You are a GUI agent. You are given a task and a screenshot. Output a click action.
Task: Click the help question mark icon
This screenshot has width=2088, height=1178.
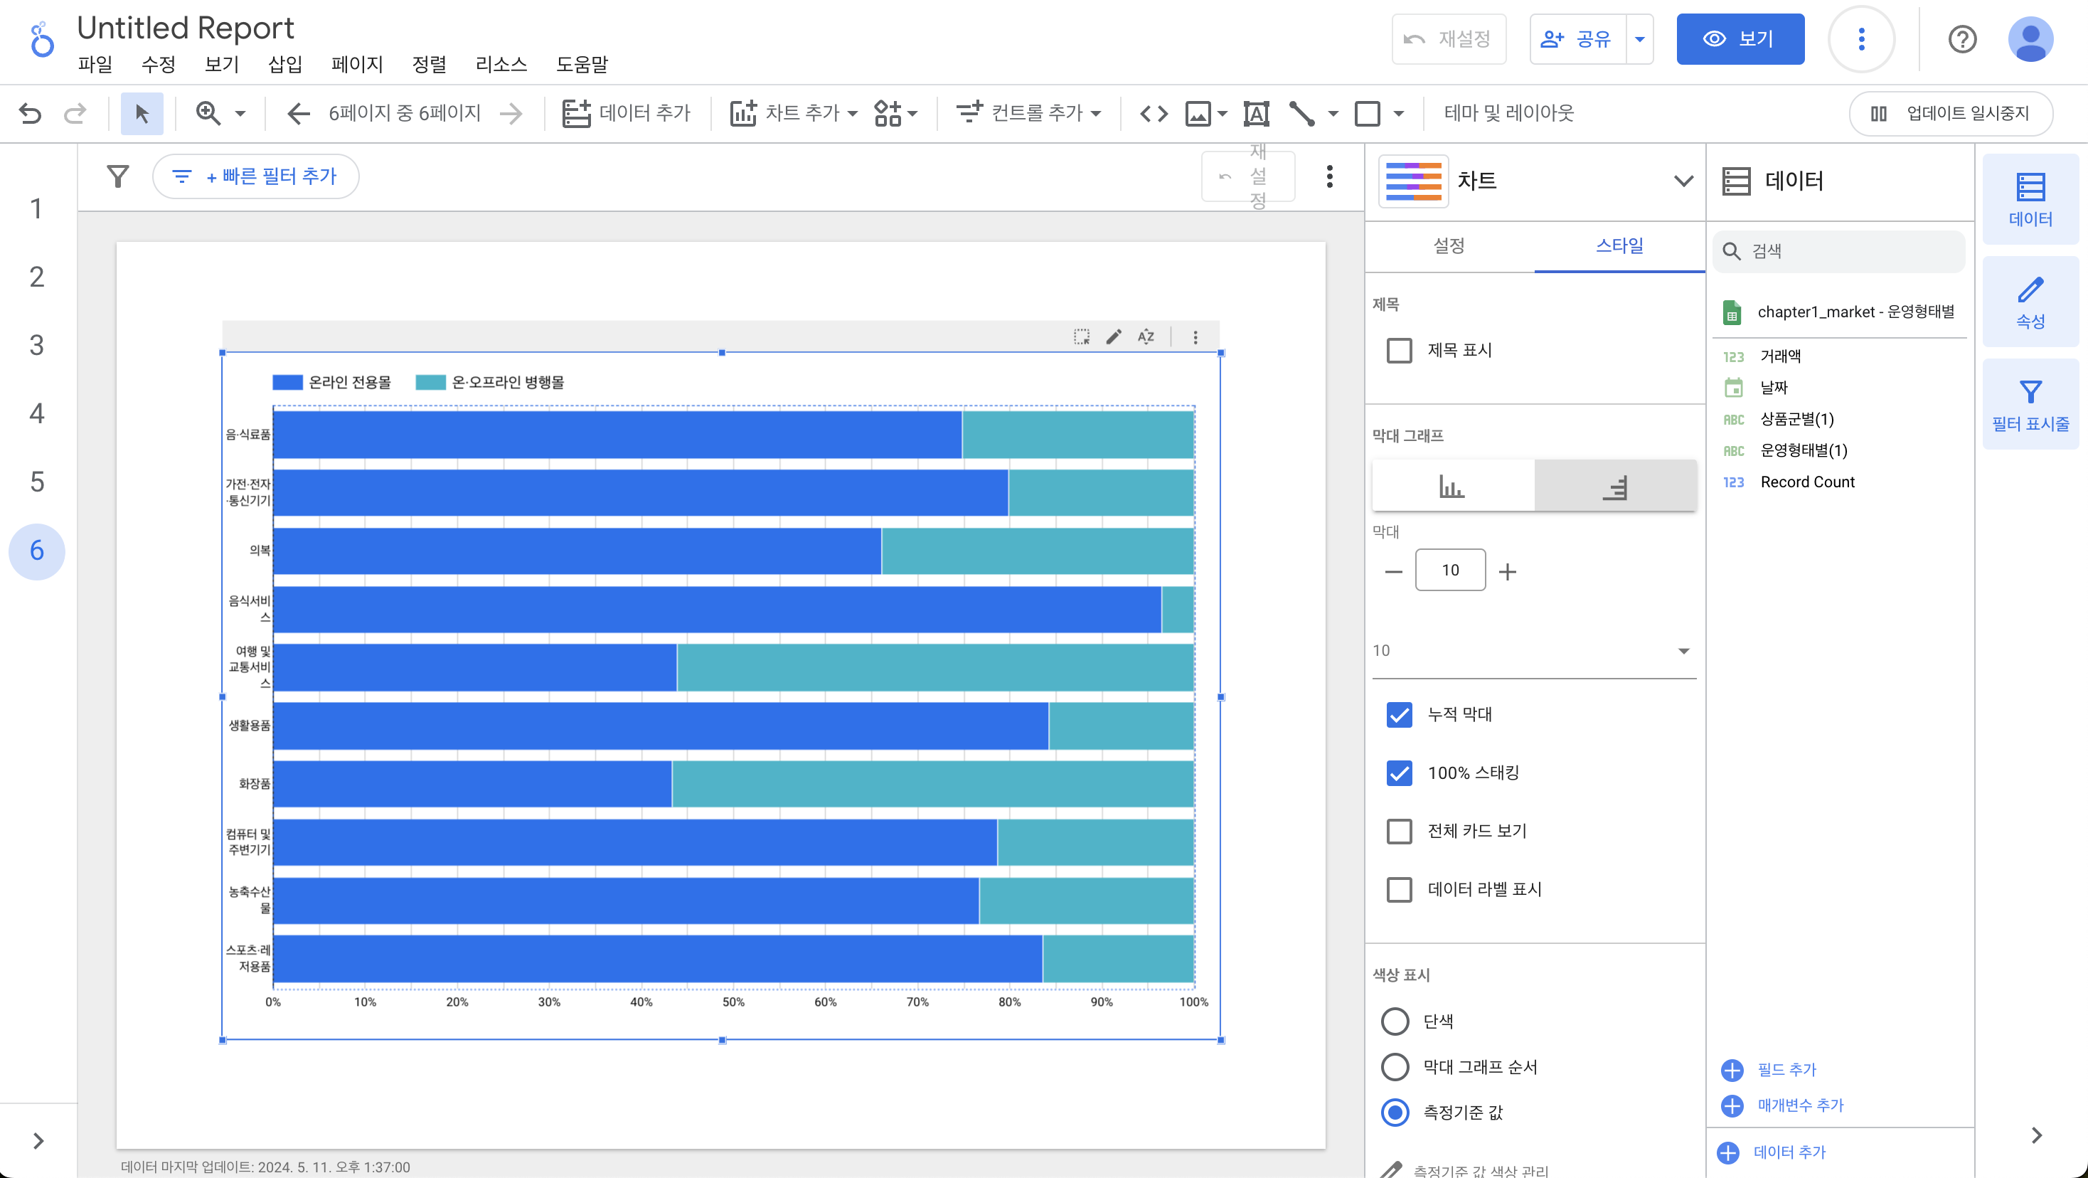pyautogui.click(x=1961, y=39)
